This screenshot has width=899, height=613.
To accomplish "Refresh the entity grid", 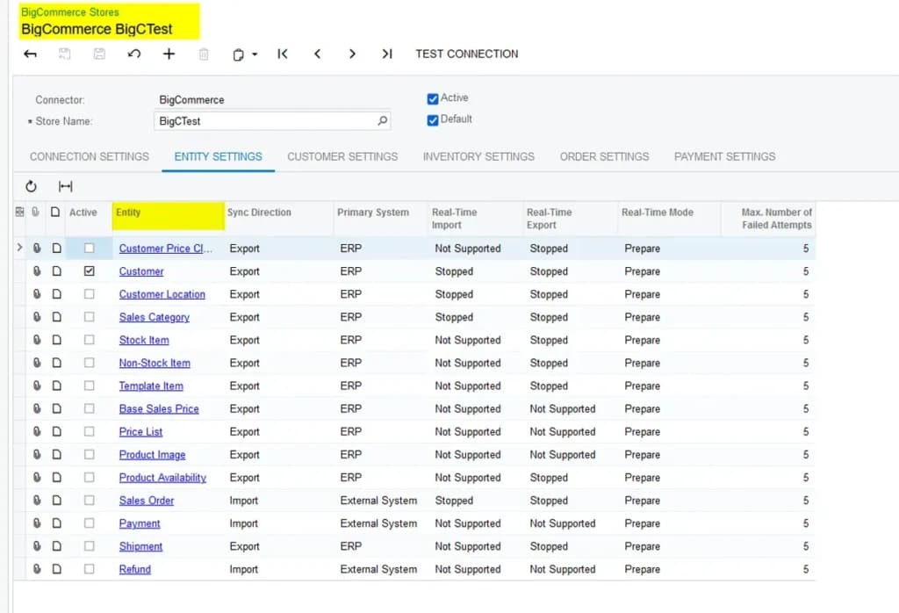I will click(31, 186).
